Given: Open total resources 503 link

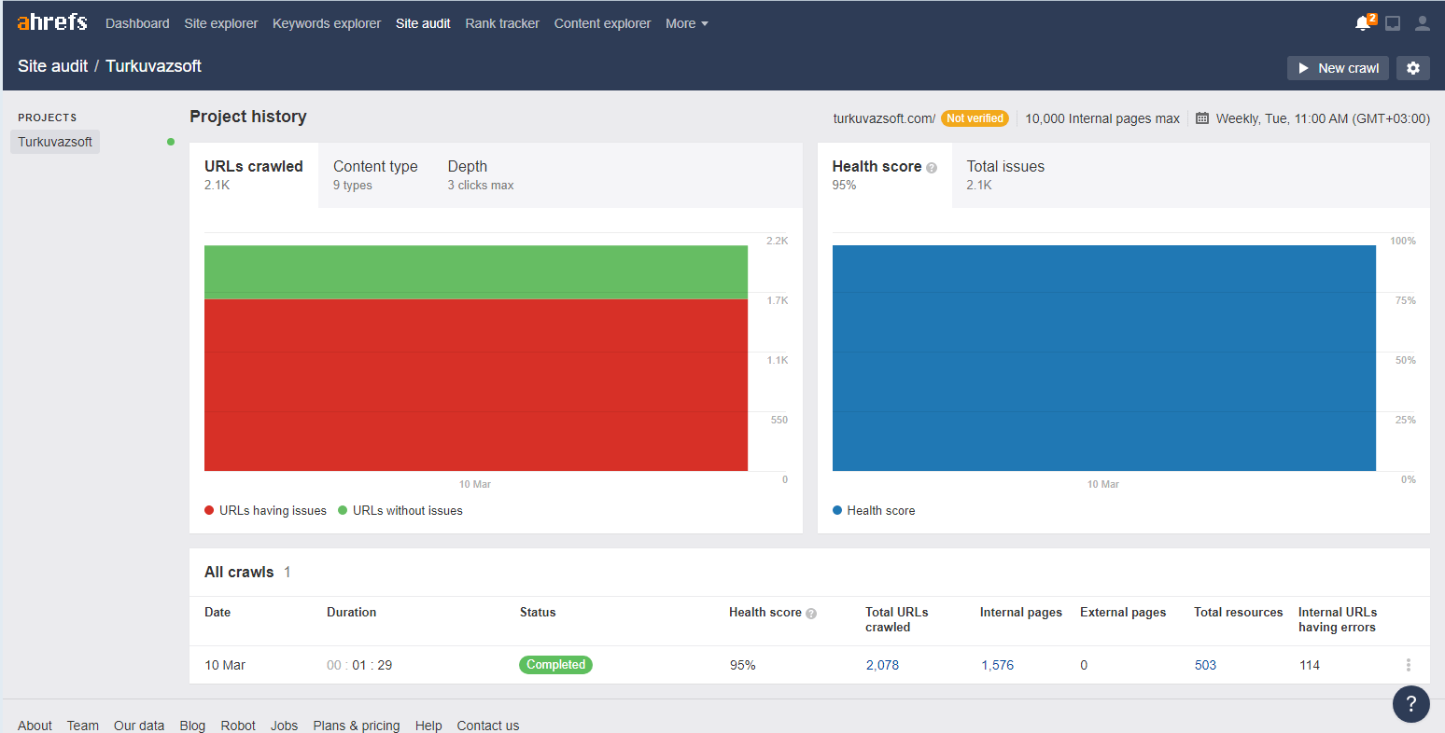Looking at the screenshot, I should (x=1205, y=665).
